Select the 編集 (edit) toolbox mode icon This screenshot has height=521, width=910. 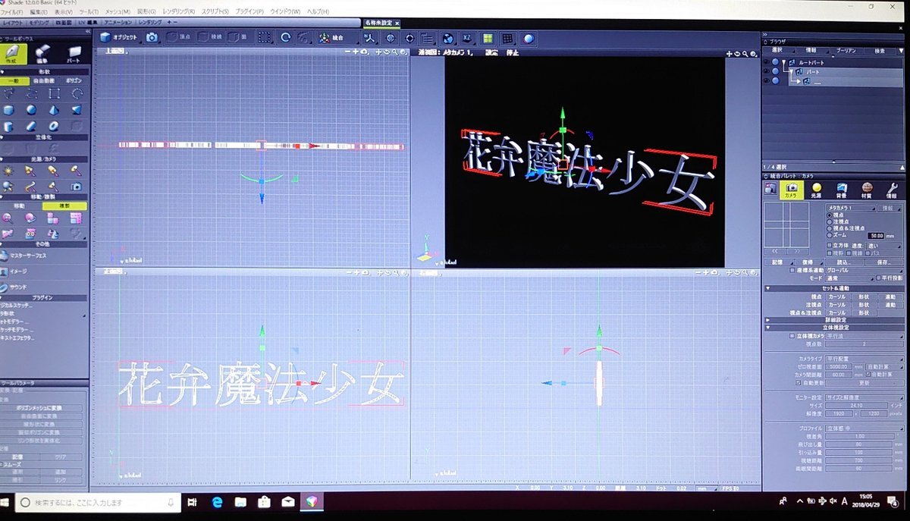(x=44, y=54)
